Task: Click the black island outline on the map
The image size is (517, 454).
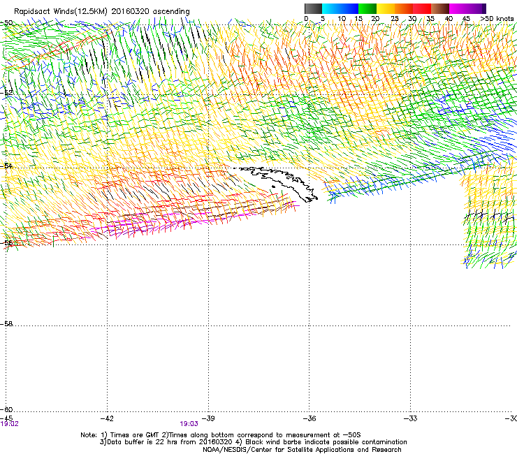Action: tap(277, 183)
